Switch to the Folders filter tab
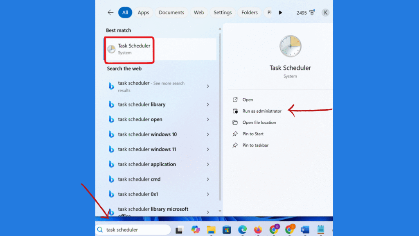Image resolution: width=419 pixels, height=236 pixels. tap(250, 13)
